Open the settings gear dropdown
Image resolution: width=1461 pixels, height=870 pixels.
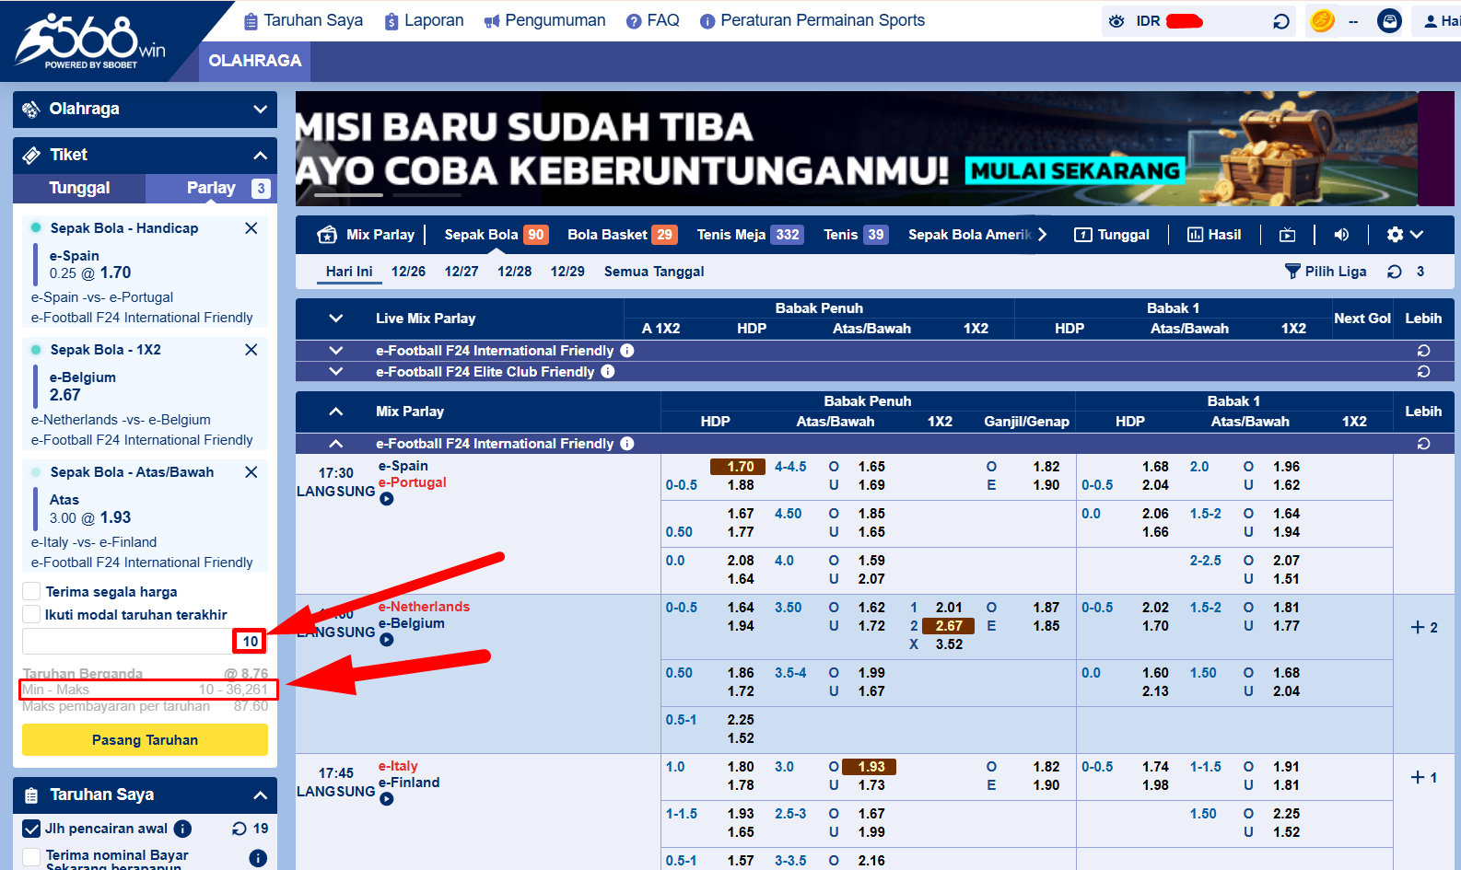[1405, 235]
